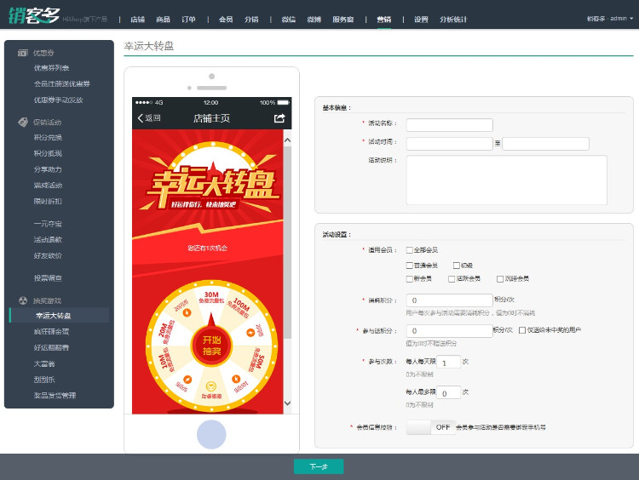This screenshot has height=480, width=639.
Task: Open 限时折扣 in the sidebar
Action: coord(48,201)
